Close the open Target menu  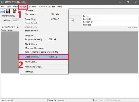(x=23, y=7)
